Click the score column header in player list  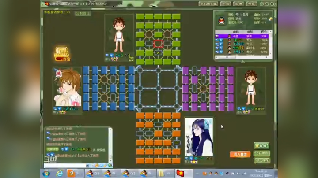[263, 32]
